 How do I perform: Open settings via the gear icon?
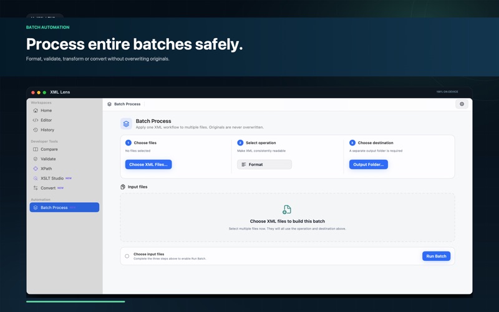(x=462, y=104)
